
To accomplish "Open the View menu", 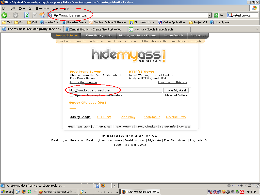I will pyautogui.click(x=22, y=8).
